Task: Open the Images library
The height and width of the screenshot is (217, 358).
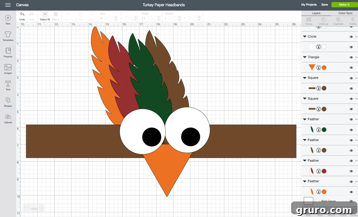Action: [8, 69]
